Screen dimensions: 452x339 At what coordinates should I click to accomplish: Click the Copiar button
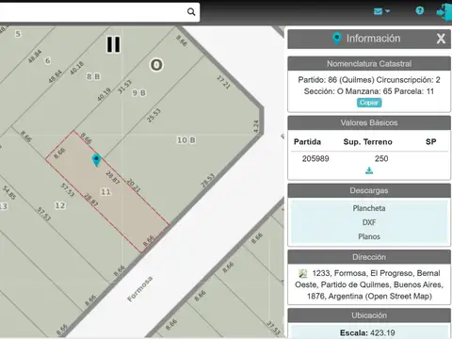(369, 103)
